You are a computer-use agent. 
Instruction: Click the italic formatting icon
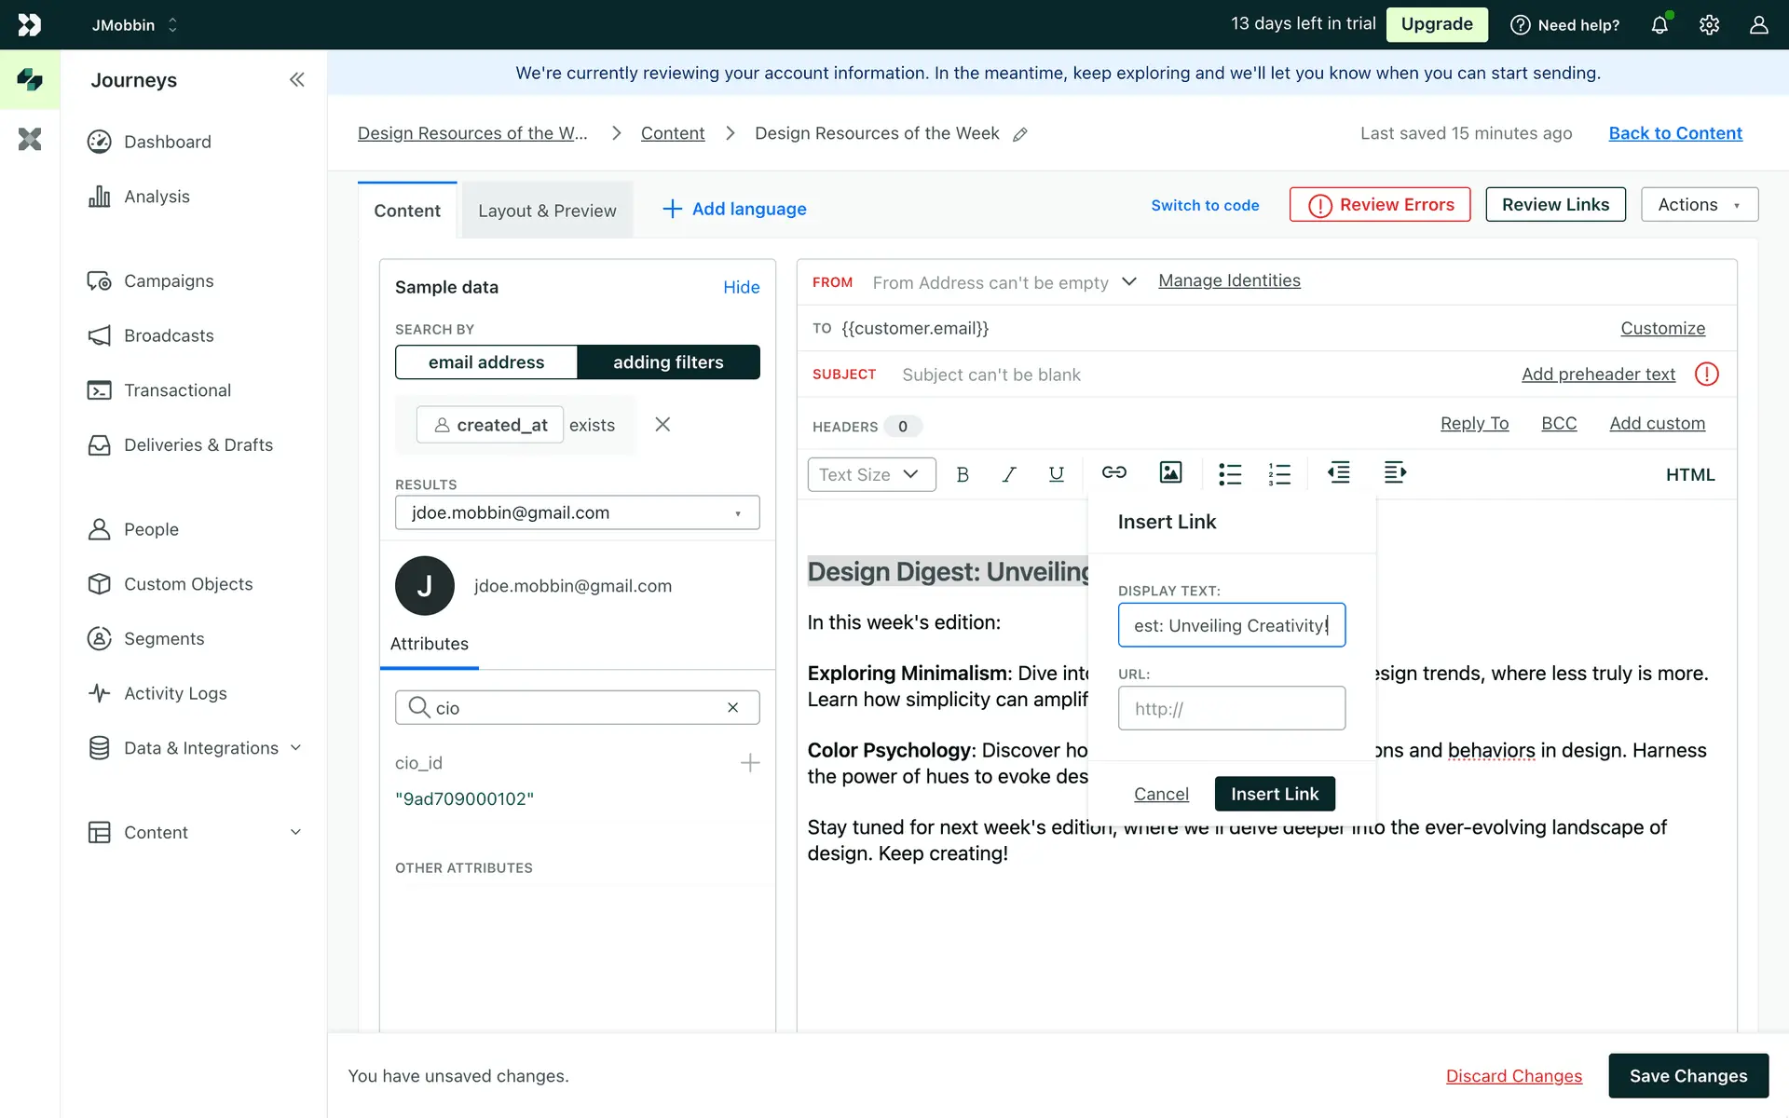(1008, 474)
